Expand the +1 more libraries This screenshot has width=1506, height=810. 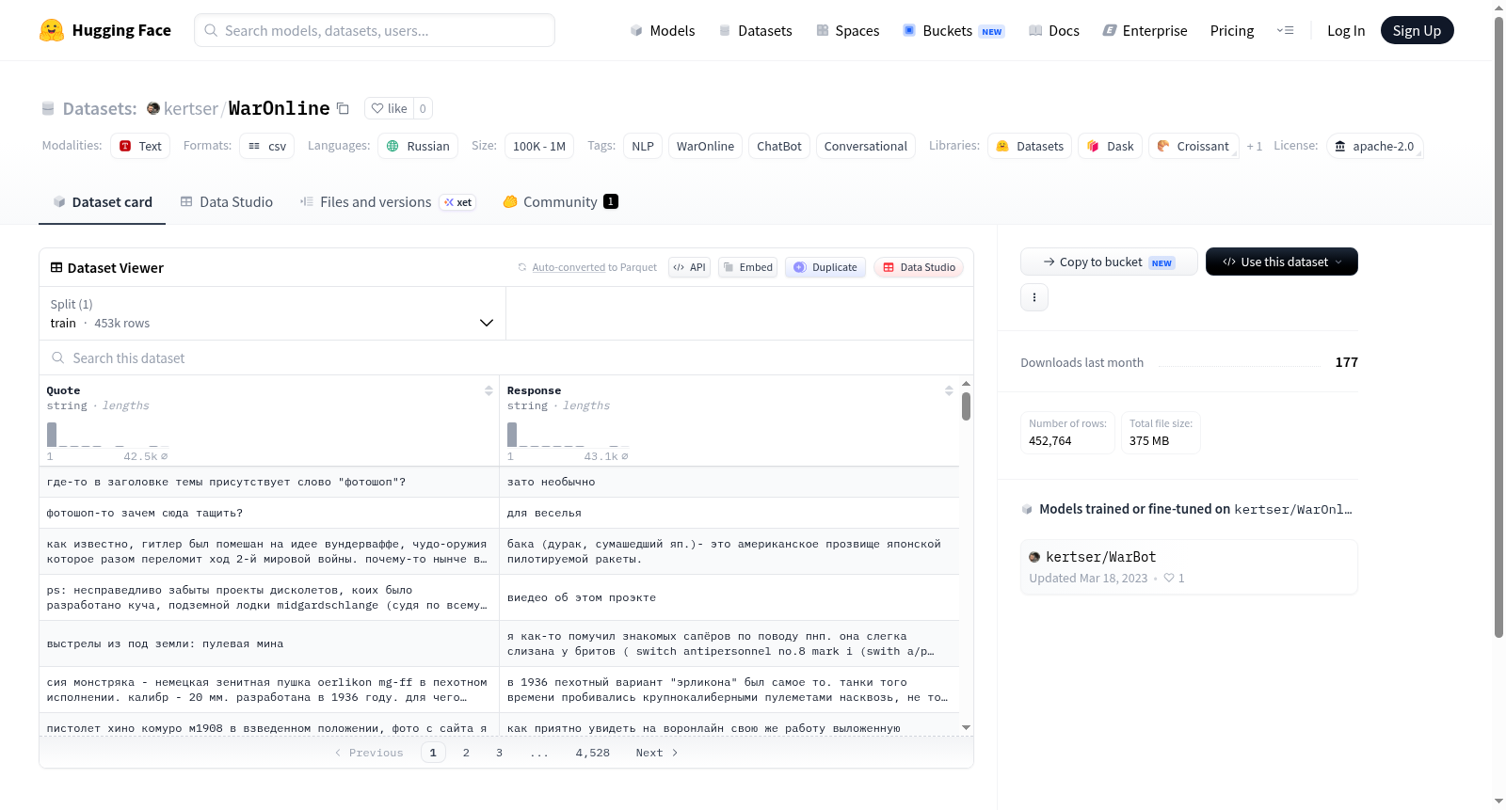(x=1255, y=146)
